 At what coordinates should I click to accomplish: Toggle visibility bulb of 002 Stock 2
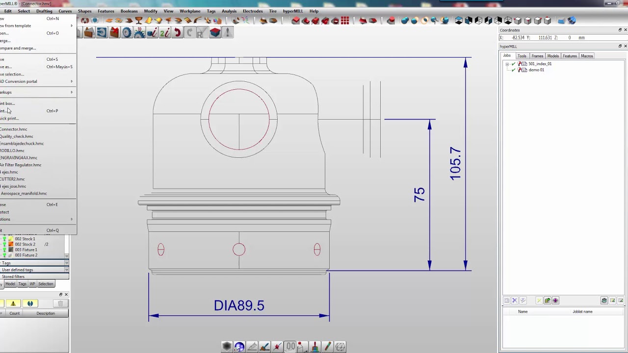point(5,244)
